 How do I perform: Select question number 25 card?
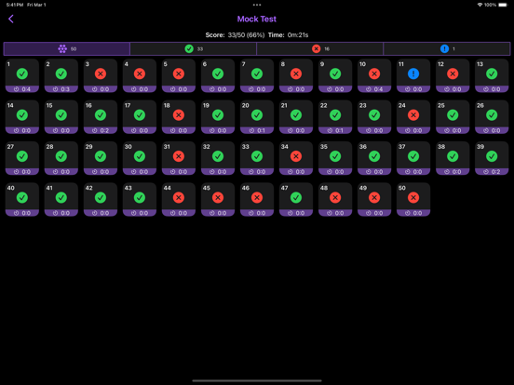pyautogui.click(x=453, y=117)
